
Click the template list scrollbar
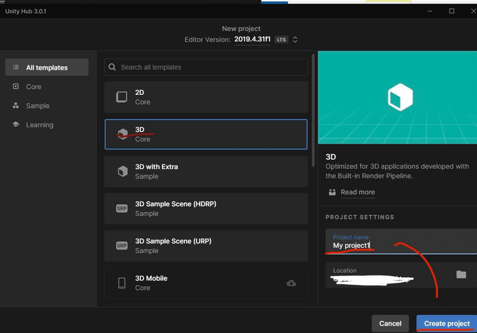click(313, 110)
